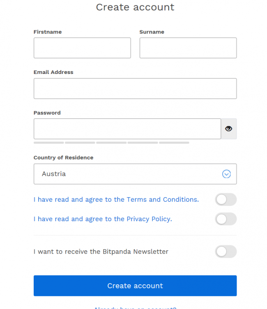Click inside the Password field
Image resolution: width=267 pixels, height=309 pixels.
[127, 129]
